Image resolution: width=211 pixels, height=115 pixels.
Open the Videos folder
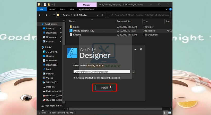(49, 78)
